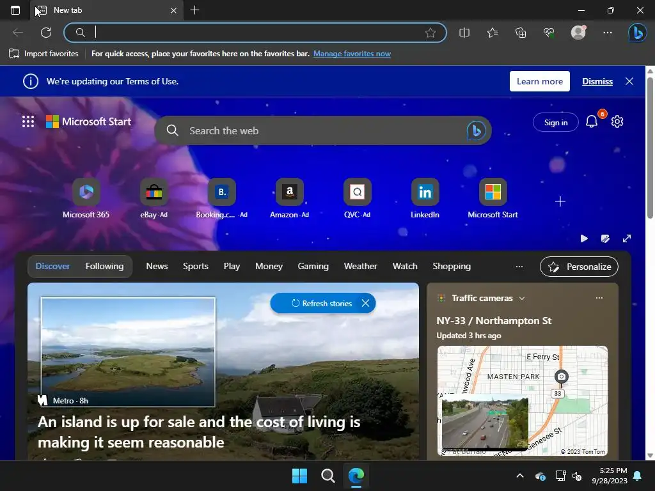
Task: Open the Gaming feed tab
Action: click(x=313, y=267)
